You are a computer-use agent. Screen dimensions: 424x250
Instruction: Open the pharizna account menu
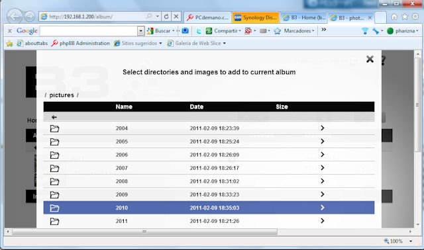(x=403, y=31)
